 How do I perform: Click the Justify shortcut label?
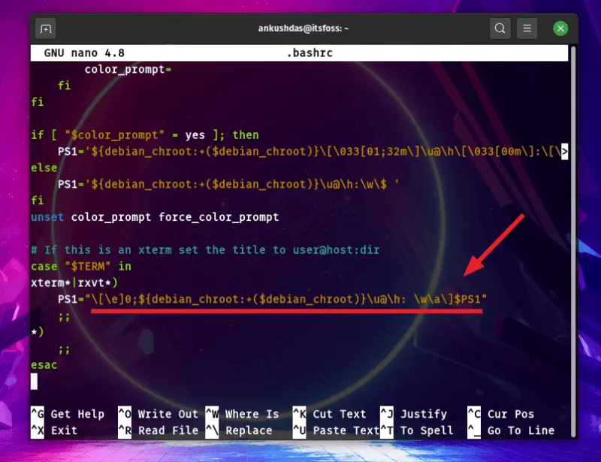point(424,414)
